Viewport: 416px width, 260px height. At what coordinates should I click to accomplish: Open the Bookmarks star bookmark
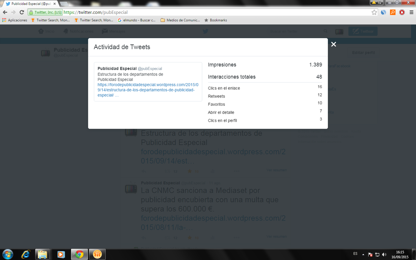(216, 20)
